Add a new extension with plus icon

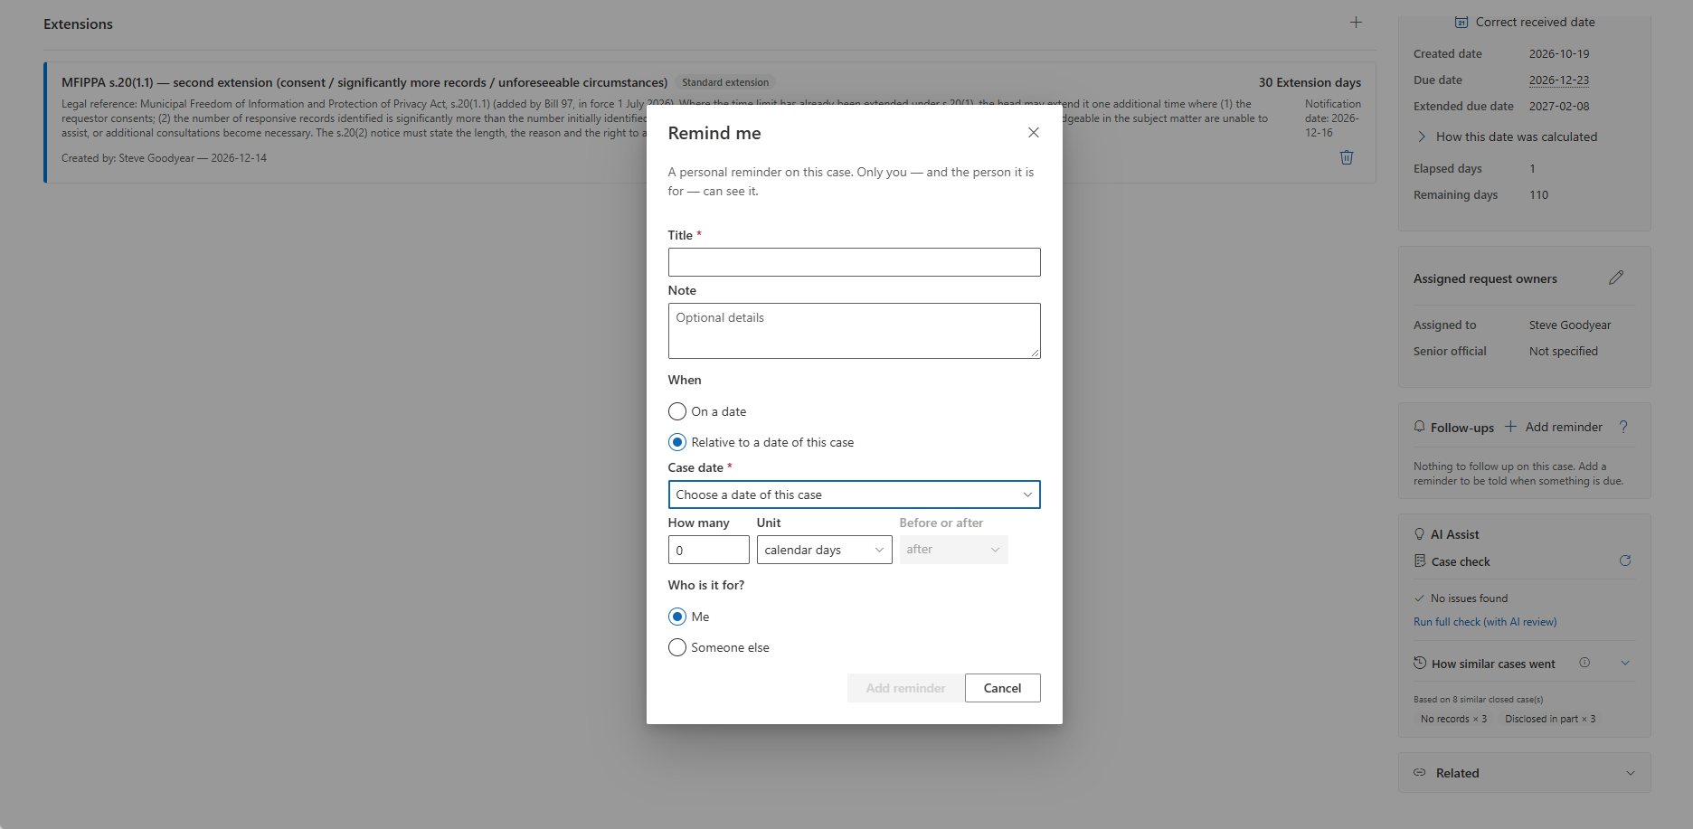point(1356,23)
